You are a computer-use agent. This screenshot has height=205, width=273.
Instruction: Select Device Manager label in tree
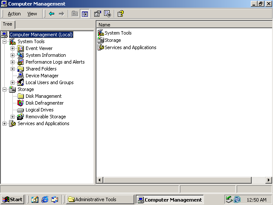pos(42,76)
